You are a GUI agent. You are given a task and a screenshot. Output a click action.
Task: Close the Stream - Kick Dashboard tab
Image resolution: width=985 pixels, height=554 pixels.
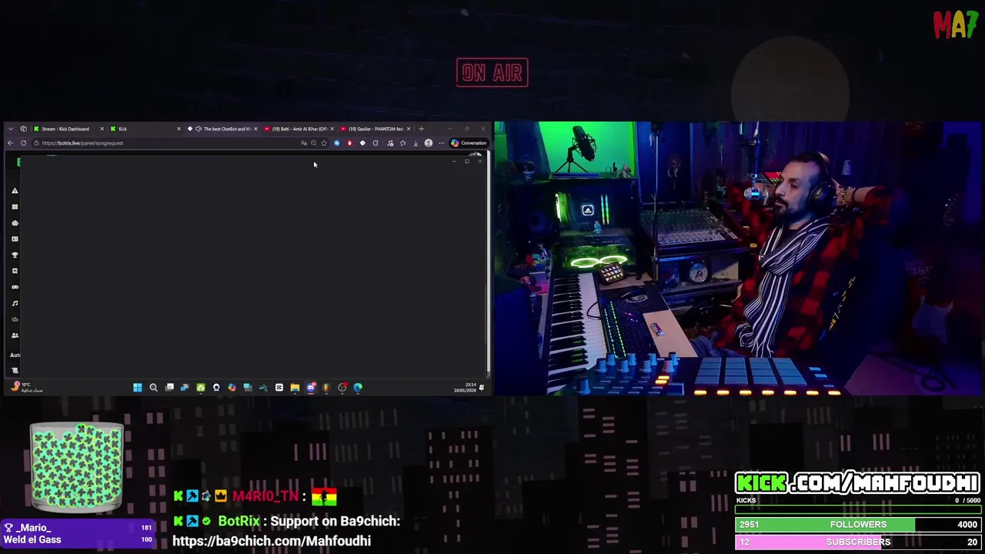pyautogui.click(x=102, y=128)
